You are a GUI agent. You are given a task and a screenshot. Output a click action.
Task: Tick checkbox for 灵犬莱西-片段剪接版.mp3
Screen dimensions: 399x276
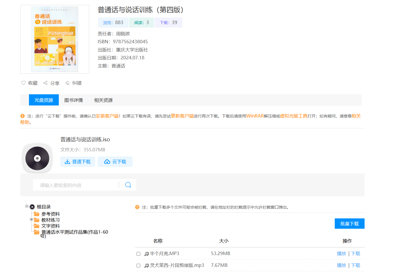(x=138, y=266)
